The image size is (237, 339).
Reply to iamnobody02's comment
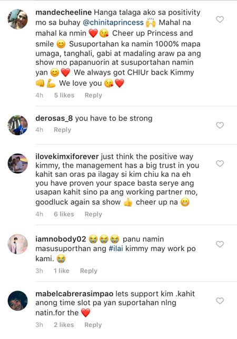click(88, 271)
